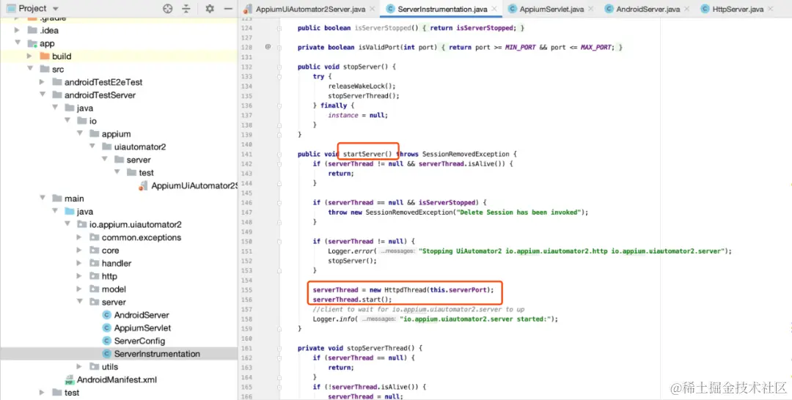Select java folder under main
Screen dimensions: 792x400
(85, 211)
